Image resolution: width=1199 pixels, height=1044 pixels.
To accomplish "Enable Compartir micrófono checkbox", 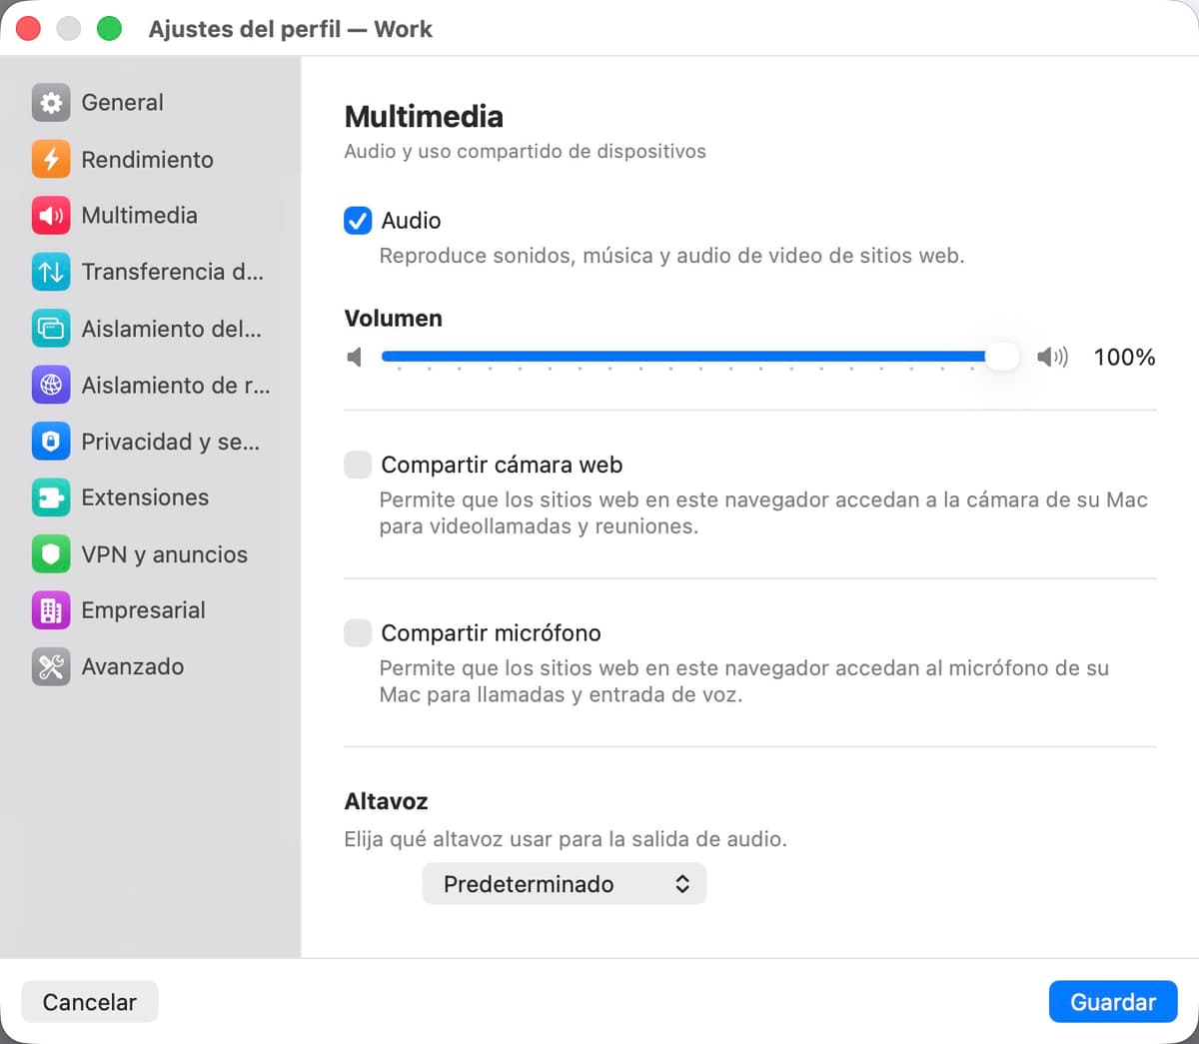I will (x=358, y=632).
